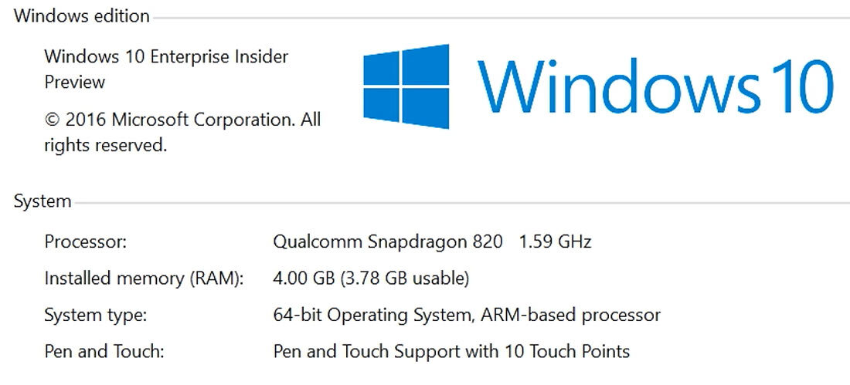
Task: Click the 3.78 GB usable text
Action: [x=404, y=278]
